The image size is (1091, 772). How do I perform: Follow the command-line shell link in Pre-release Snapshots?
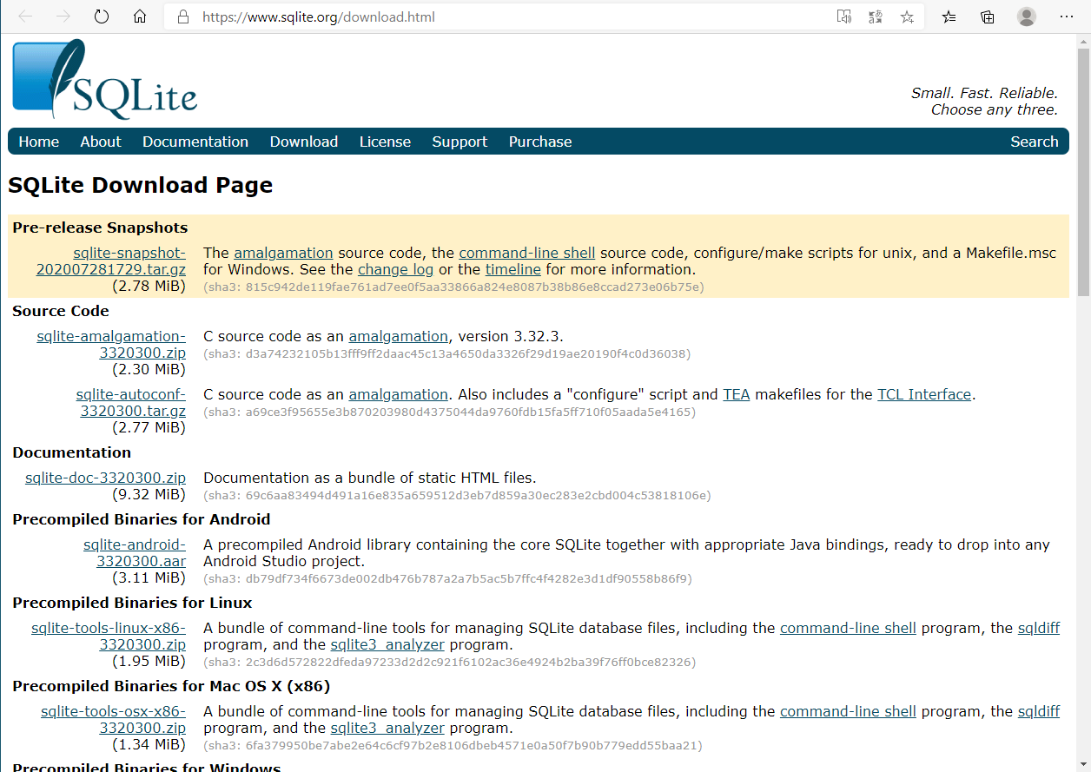[x=527, y=253]
